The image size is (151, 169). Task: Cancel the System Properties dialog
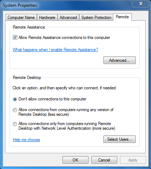click(104, 160)
